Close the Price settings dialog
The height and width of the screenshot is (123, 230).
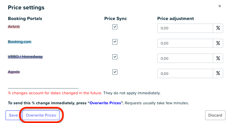click(220, 6)
